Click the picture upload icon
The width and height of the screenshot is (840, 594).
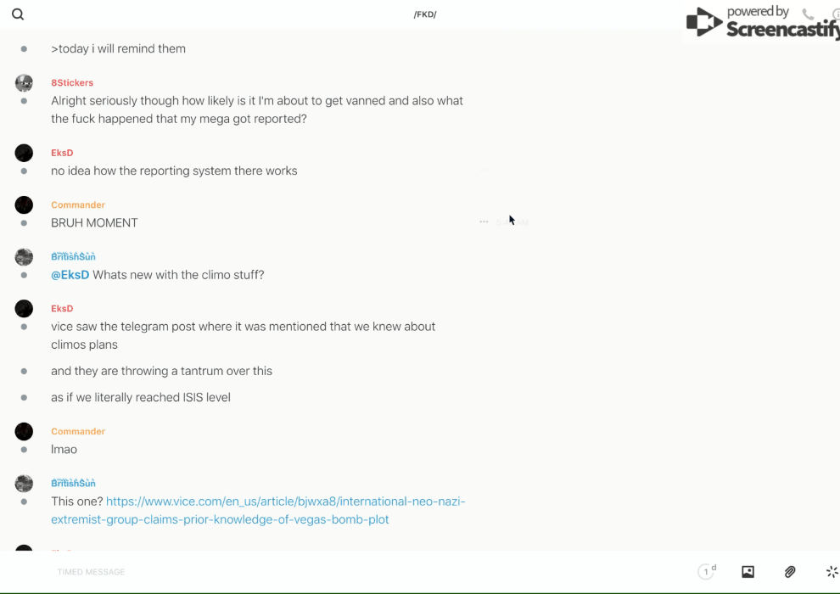(x=748, y=572)
